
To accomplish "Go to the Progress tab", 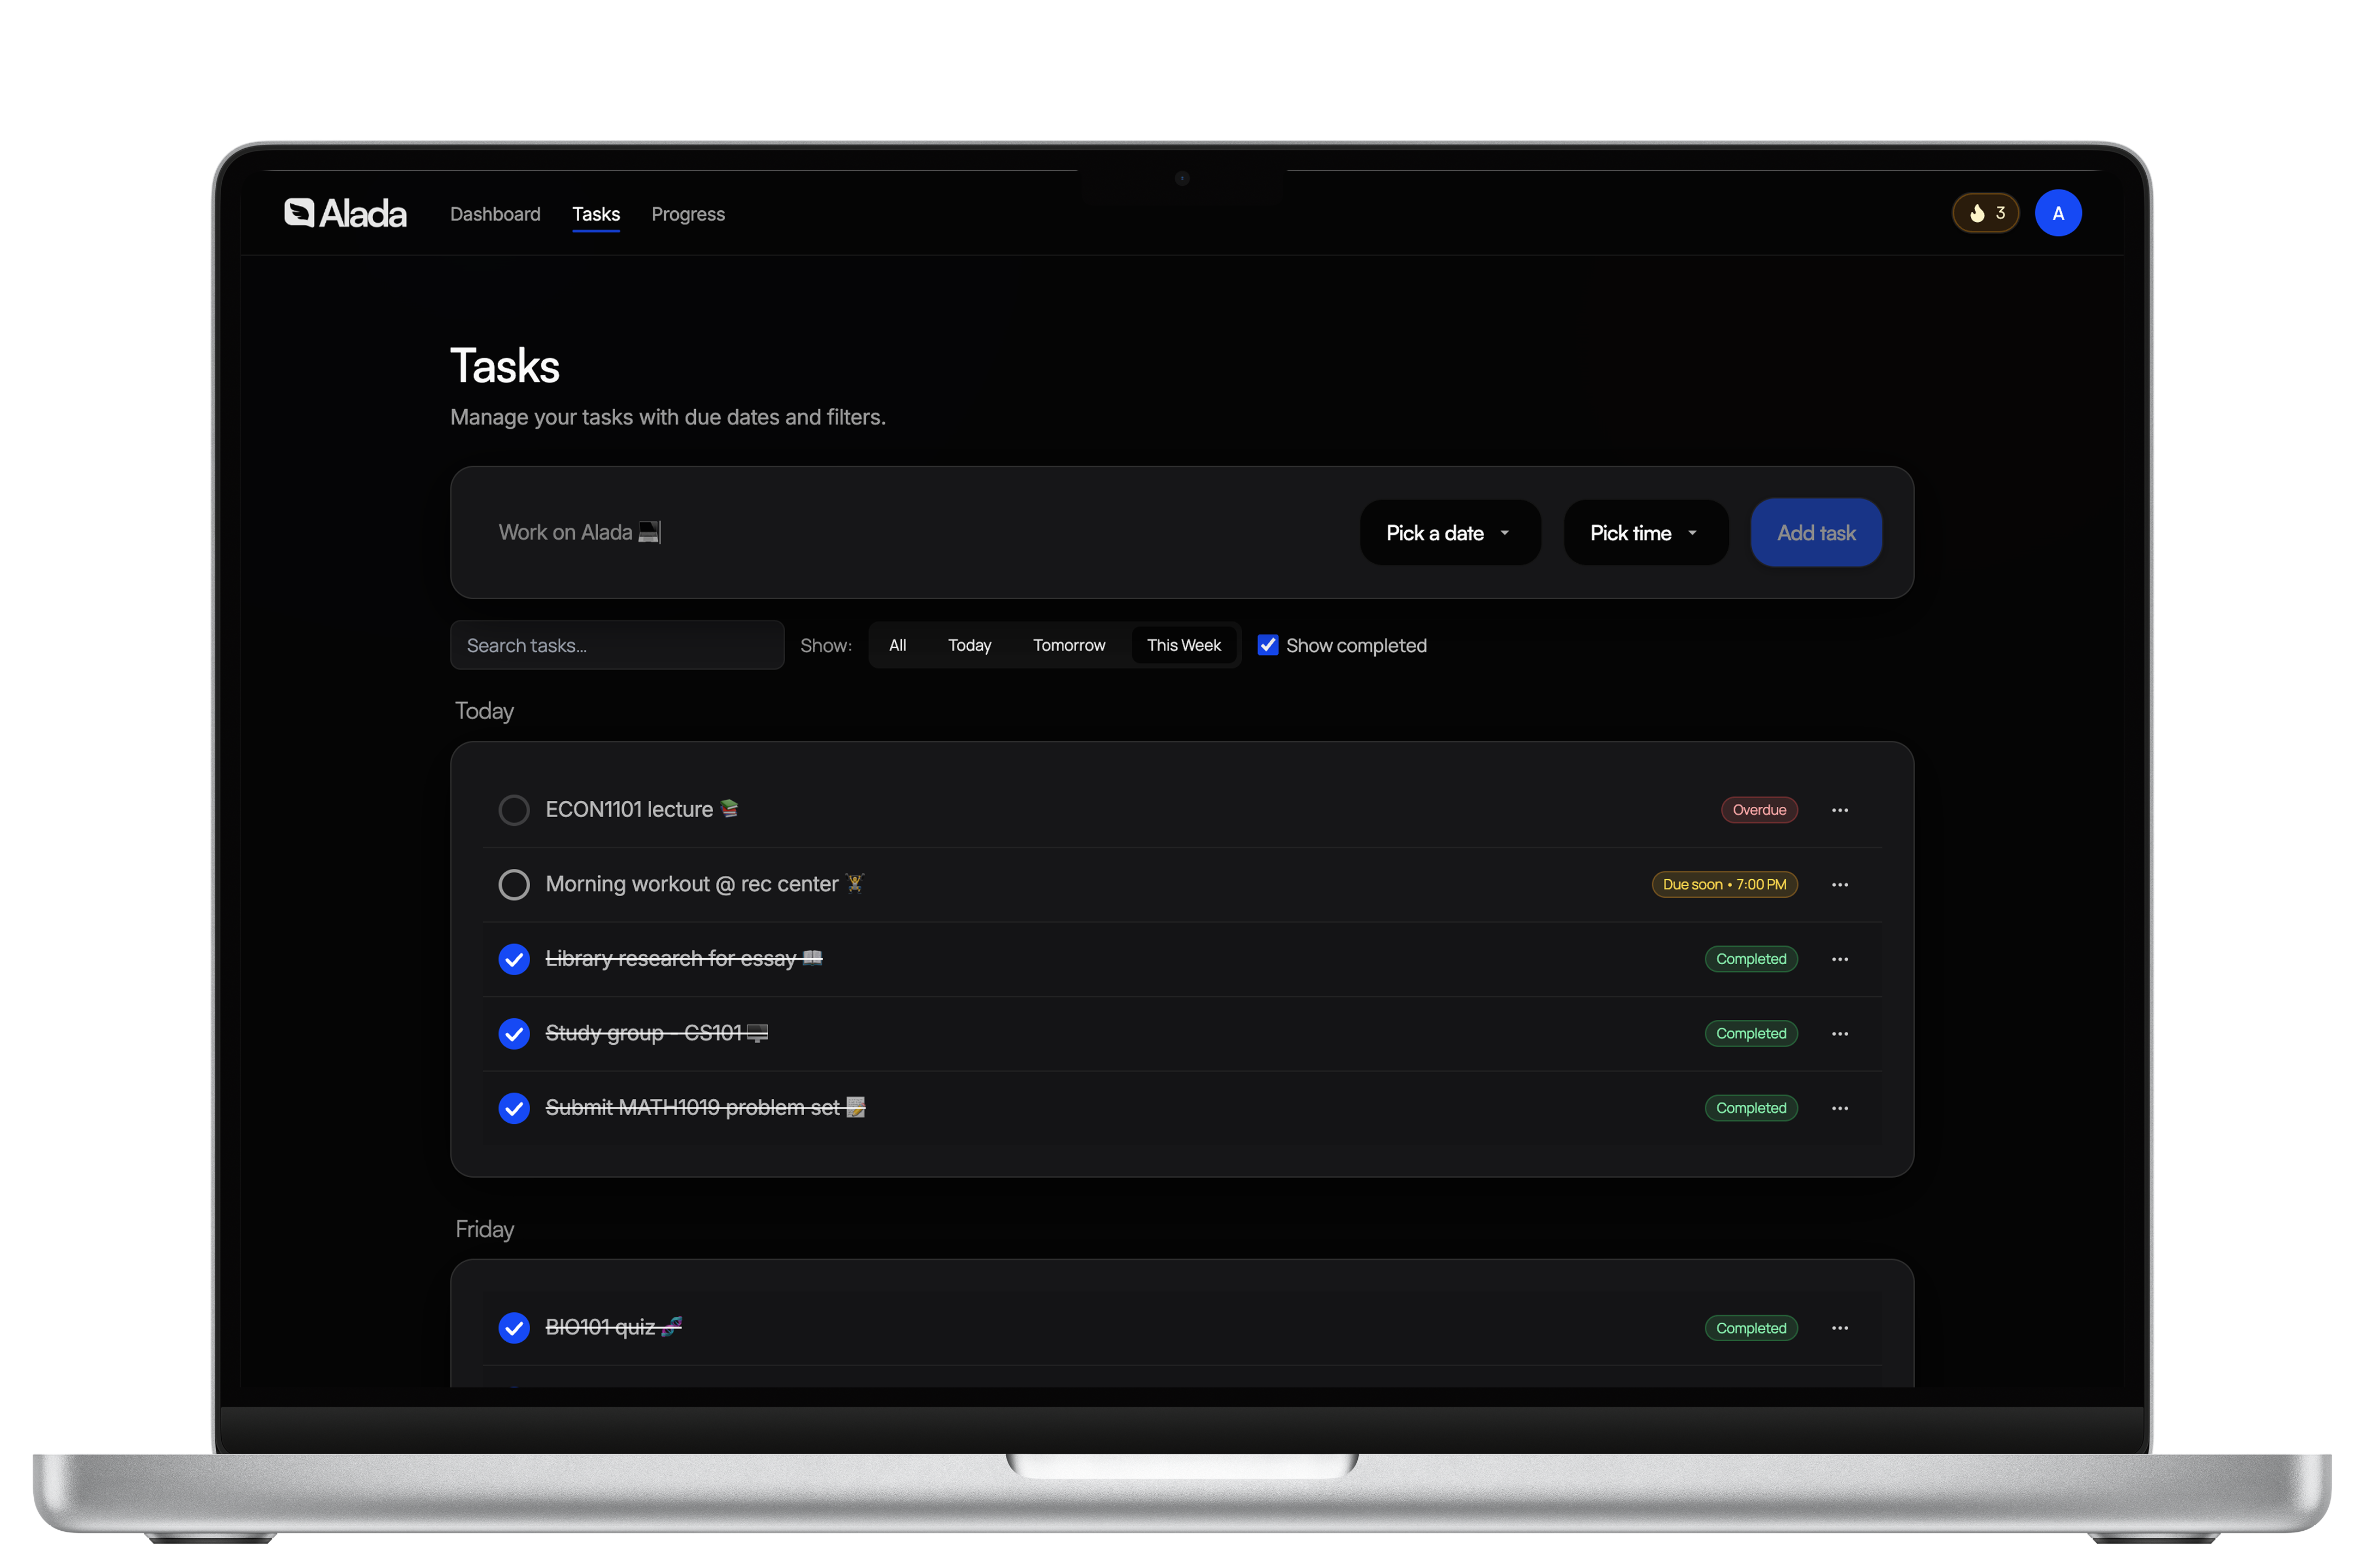I will click(687, 214).
